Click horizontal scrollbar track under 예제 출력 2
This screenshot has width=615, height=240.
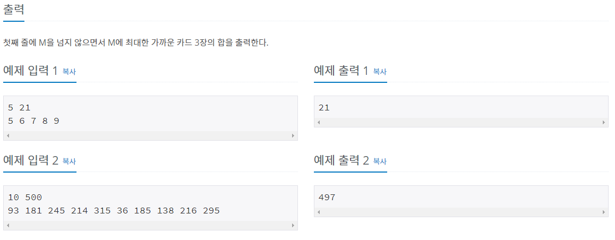click(x=461, y=212)
